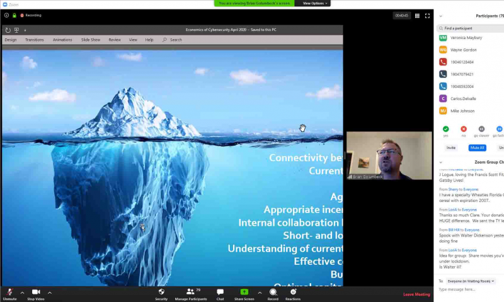Enter full screen mode icon
The height and width of the screenshot is (302, 504).
pos(428,16)
